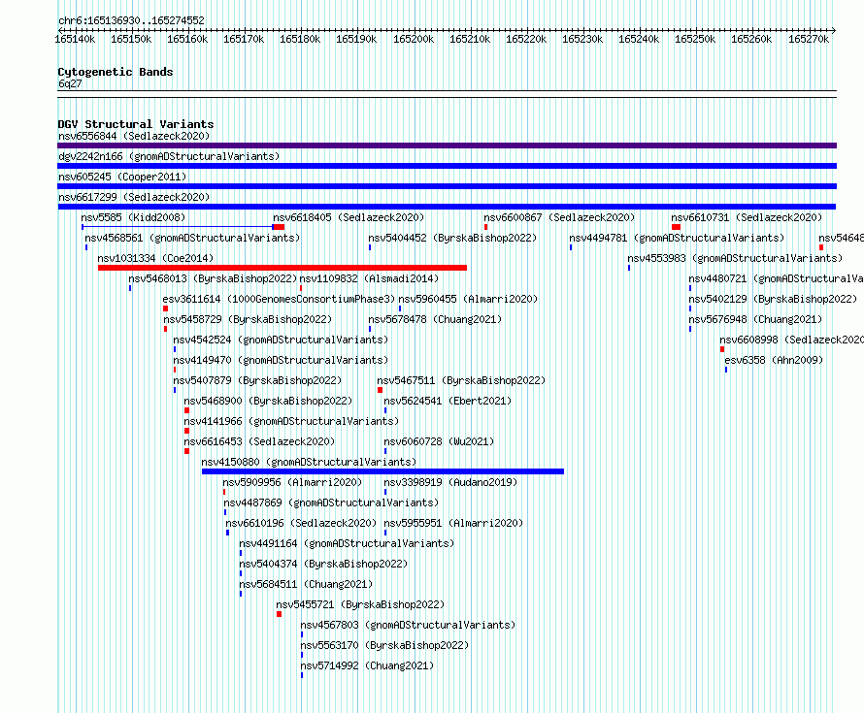Click nsv5404452 (ByrskaBishop2022) label

(x=452, y=238)
